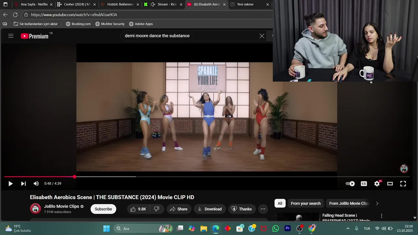This screenshot has height=235, width=418.
Task: Open WhatsApp from the taskbar
Action: pyautogui.click(x=276, y=228)
